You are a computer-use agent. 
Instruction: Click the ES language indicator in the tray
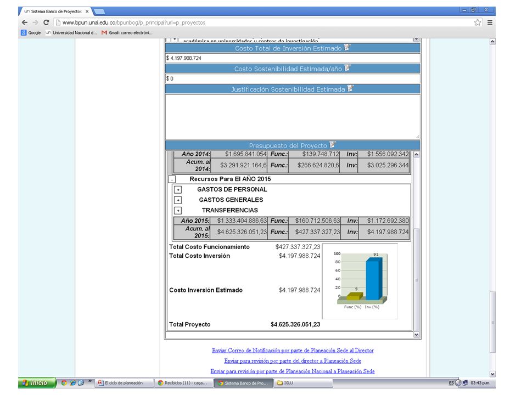(x=451, y=383)
